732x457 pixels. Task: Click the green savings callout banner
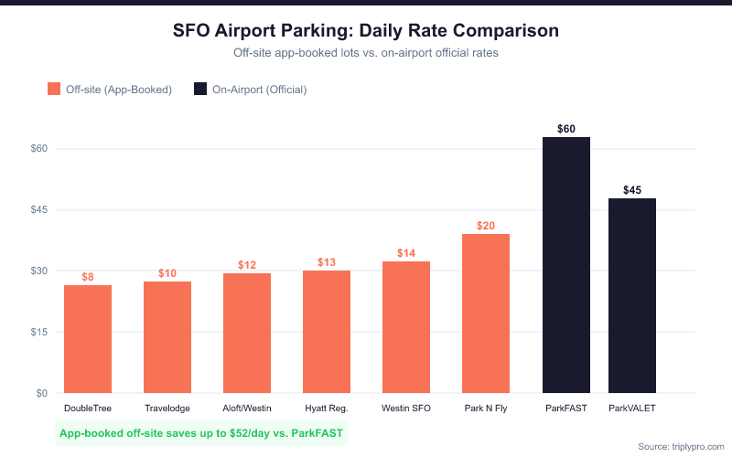[x=201, y=432]
